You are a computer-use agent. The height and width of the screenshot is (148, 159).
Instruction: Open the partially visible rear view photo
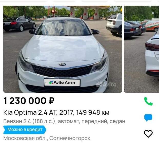click(x=142, y=49)
